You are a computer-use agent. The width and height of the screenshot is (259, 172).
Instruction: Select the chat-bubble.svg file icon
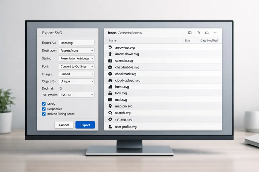(110, 67)
